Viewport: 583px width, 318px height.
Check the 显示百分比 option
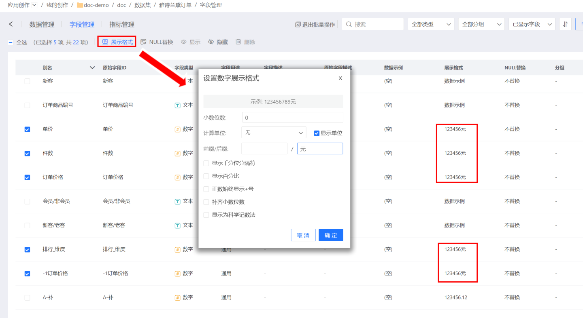(x=206, y=176)
